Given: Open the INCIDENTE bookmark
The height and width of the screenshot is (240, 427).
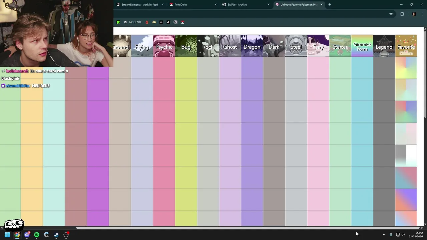Looking at the screenshot, I should [133, 22].
